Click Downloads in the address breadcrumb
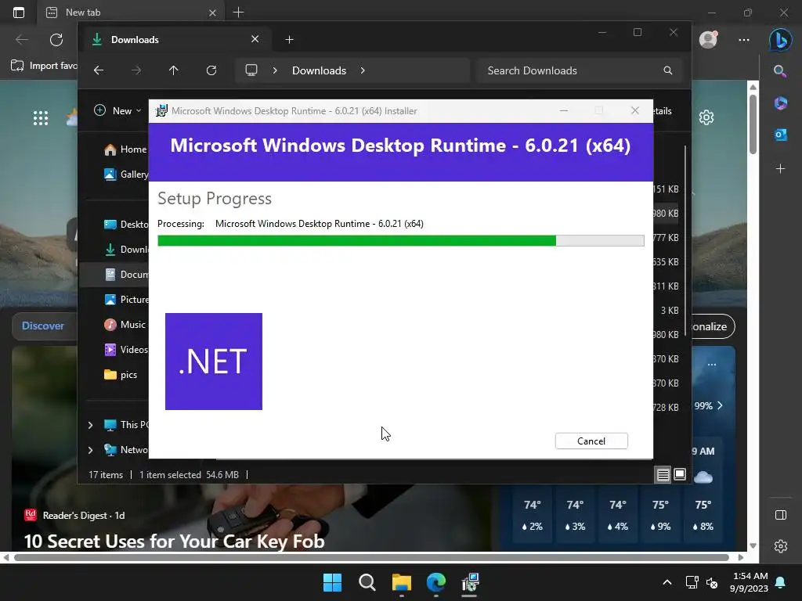The height and width of the screenshot is (601, 802). (320, 70)
